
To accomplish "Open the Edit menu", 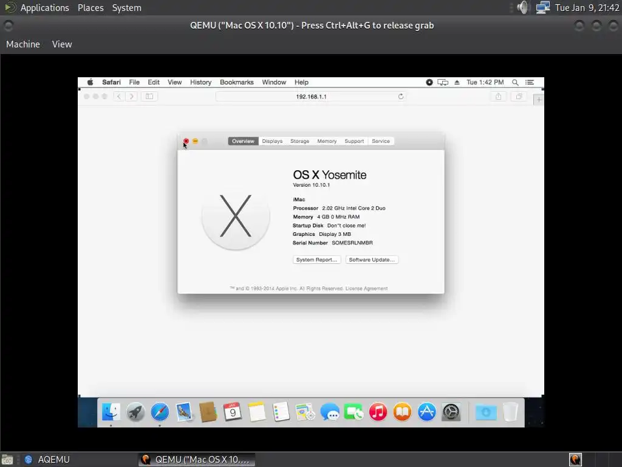I will tap(154, 82).
